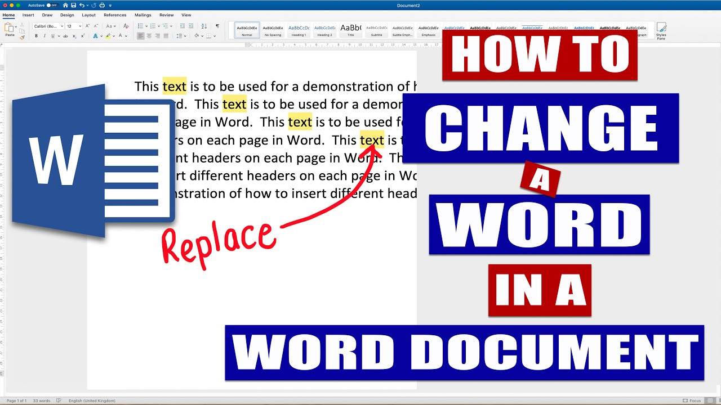Click the Shading paint bucket icon
The image size is (721, 405).
coord(197,36)
